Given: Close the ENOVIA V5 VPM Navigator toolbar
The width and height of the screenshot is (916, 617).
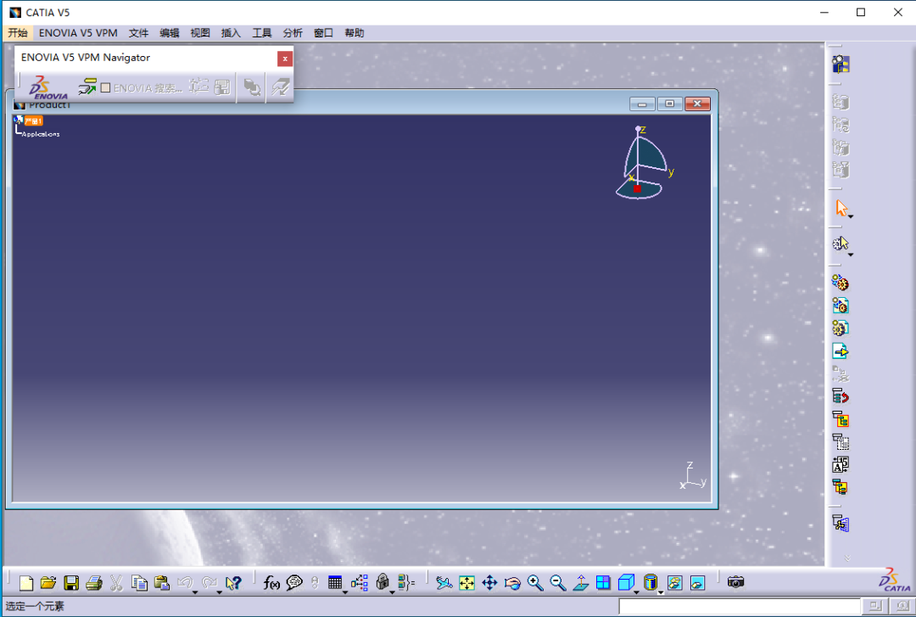Looking at the screenshot, I should tap(285, 59).
